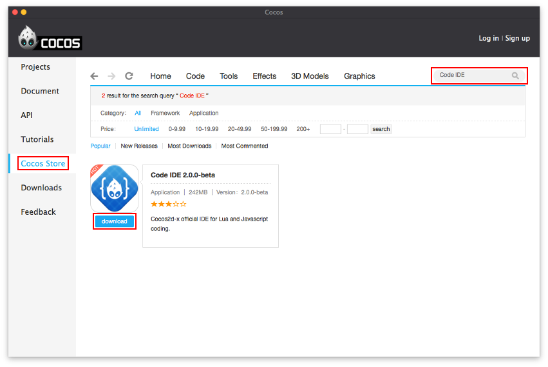548x367 pixels.
Task: Reload the store page
Action: 129,76
